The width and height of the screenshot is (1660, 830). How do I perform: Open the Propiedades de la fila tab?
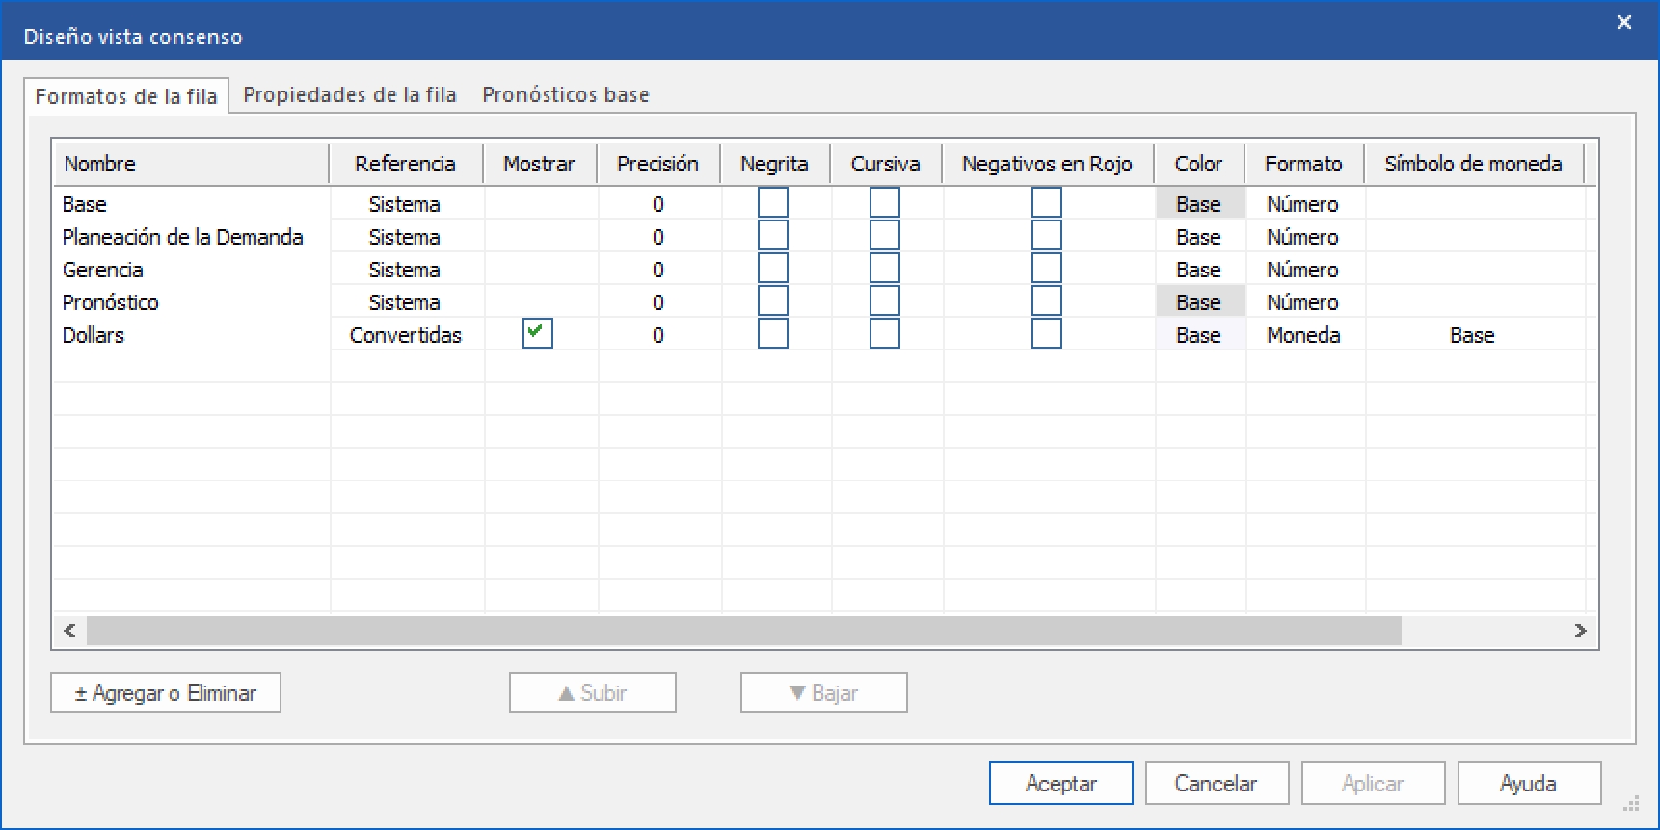click(x=349, y=95)
